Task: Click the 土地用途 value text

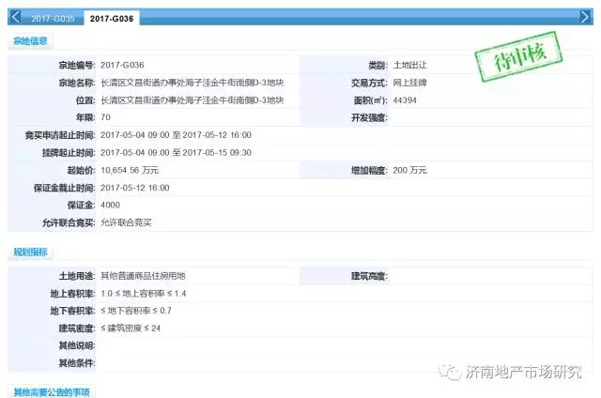Action: tap(143, 276)
